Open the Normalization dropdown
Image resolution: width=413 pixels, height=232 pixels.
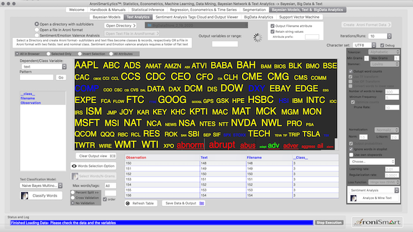tap(387, 130)
